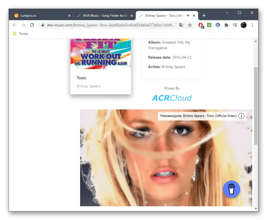Play the Britney Spears video
Image resolution: width=267 pixels, height=220 pixels.
click(166, 158)
